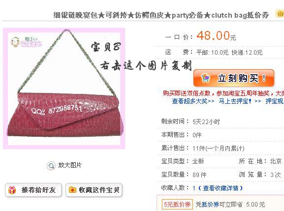Click the product title text 细银链晚宴包
This screenshot has height=211, width=284.
(75, 15)
